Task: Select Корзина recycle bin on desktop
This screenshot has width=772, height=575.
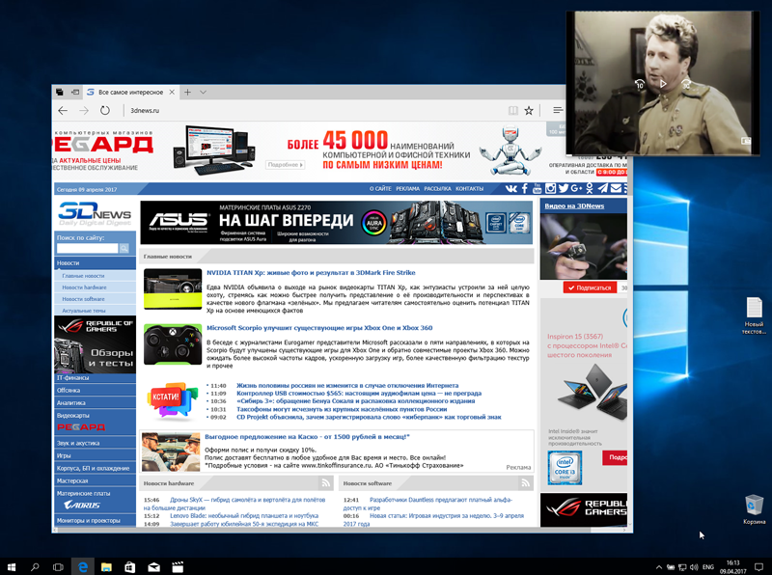Action: (755, 510)
